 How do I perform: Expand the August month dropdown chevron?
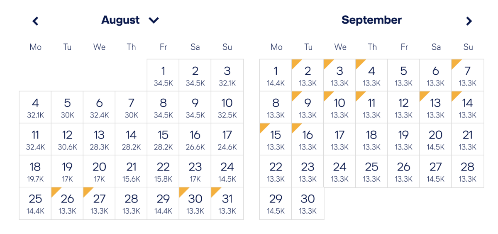pyautogui.click(x=154, y=20)
